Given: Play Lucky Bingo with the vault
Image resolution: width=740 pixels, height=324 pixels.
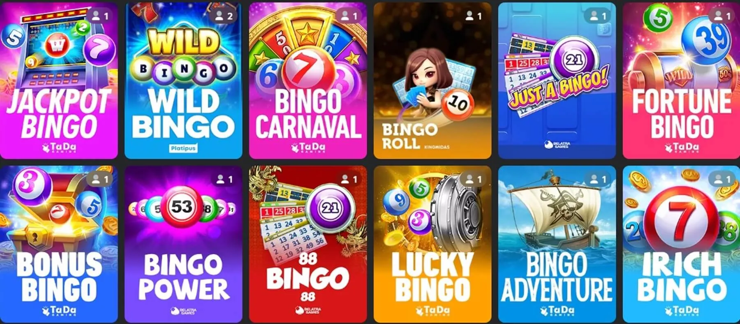Looking at the screenshot, I should (x=432, y=244).
